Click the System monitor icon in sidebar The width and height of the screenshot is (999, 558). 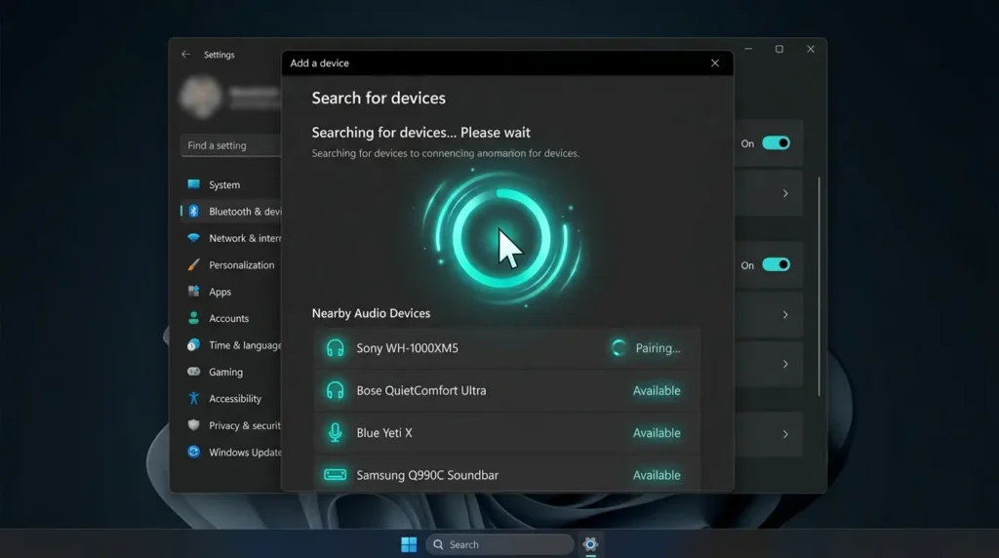click(194, 184)
